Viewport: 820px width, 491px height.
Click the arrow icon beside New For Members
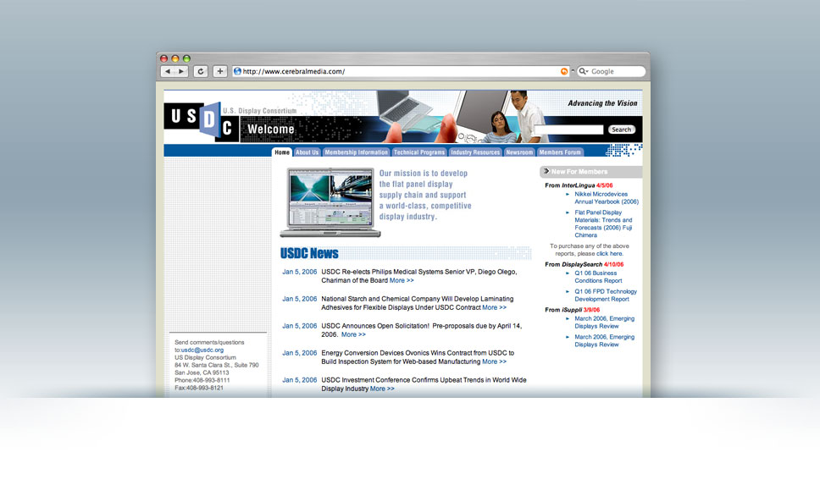tap(546, 171)
